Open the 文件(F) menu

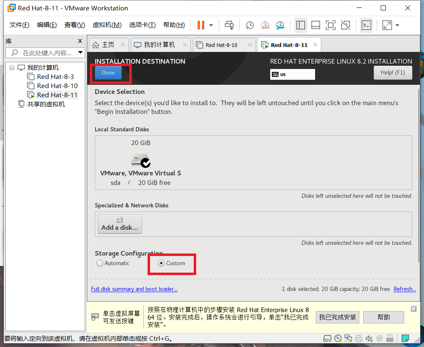tap(20, 25)
